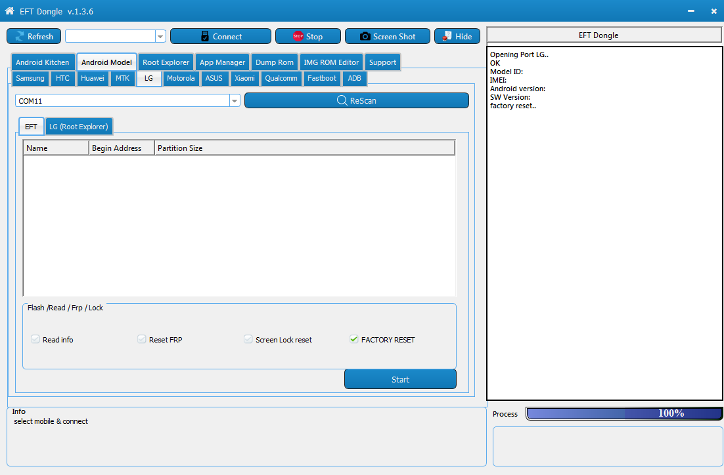Click the ReScan button
Viewport: 724px width, 475px height.
point(357,100)
